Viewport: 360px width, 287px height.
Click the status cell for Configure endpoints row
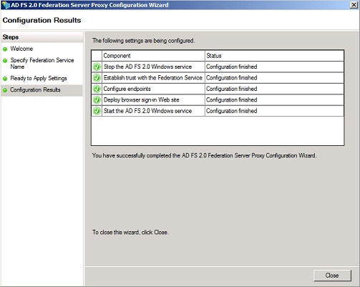coord(274,89)
